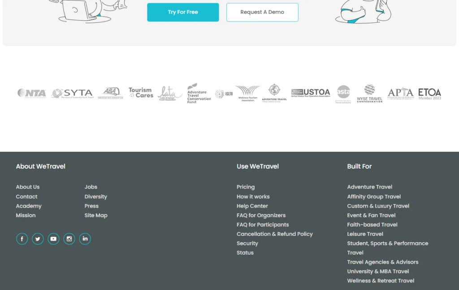Go to the Contact page link

click(x=26, y=197)
